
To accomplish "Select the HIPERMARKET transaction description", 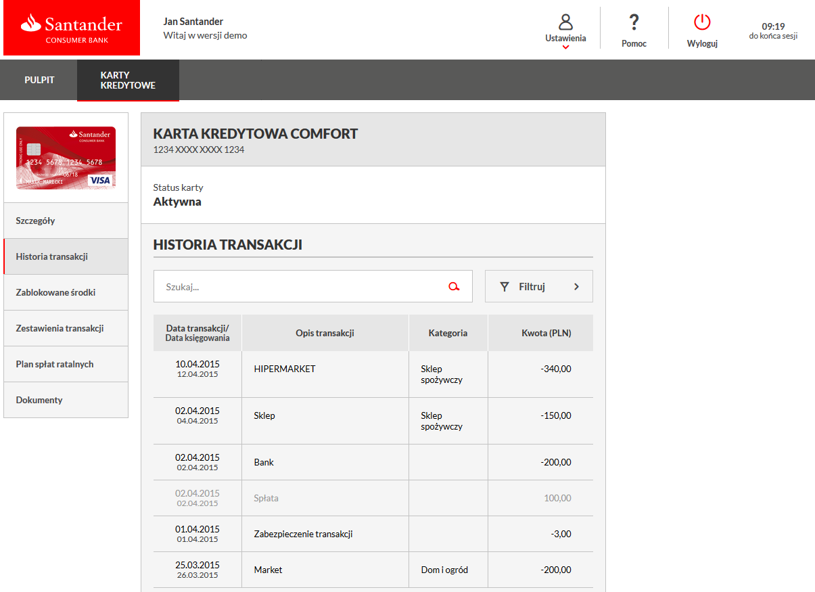I will click(285, 369).
